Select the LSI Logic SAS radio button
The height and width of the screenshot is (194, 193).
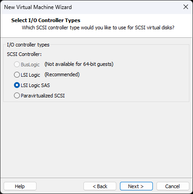17,85
